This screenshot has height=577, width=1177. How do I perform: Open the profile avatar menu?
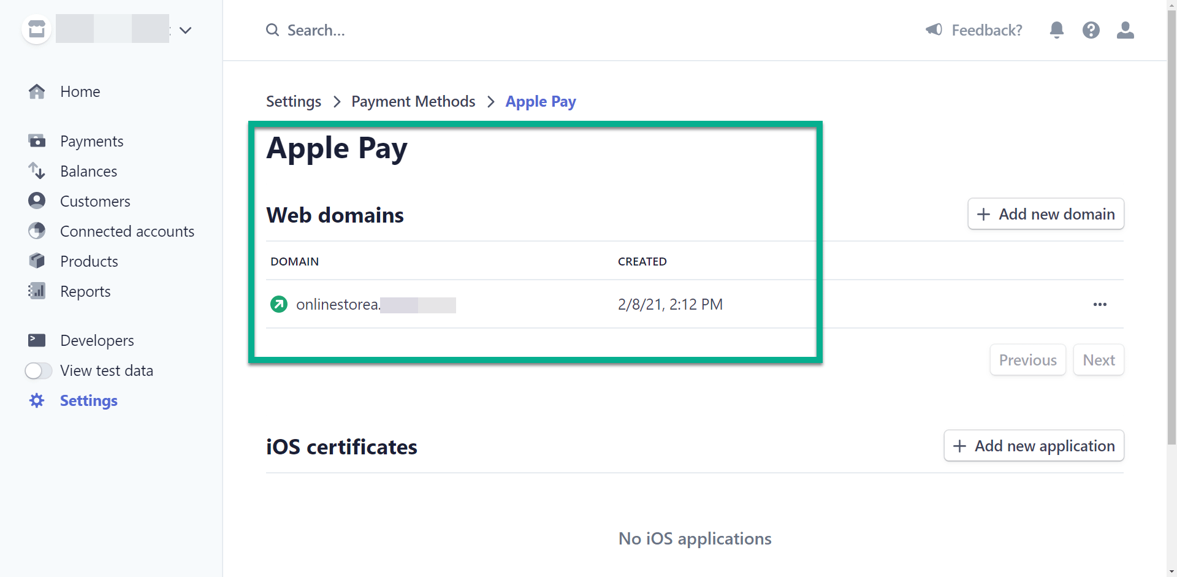click(1126, 29)
